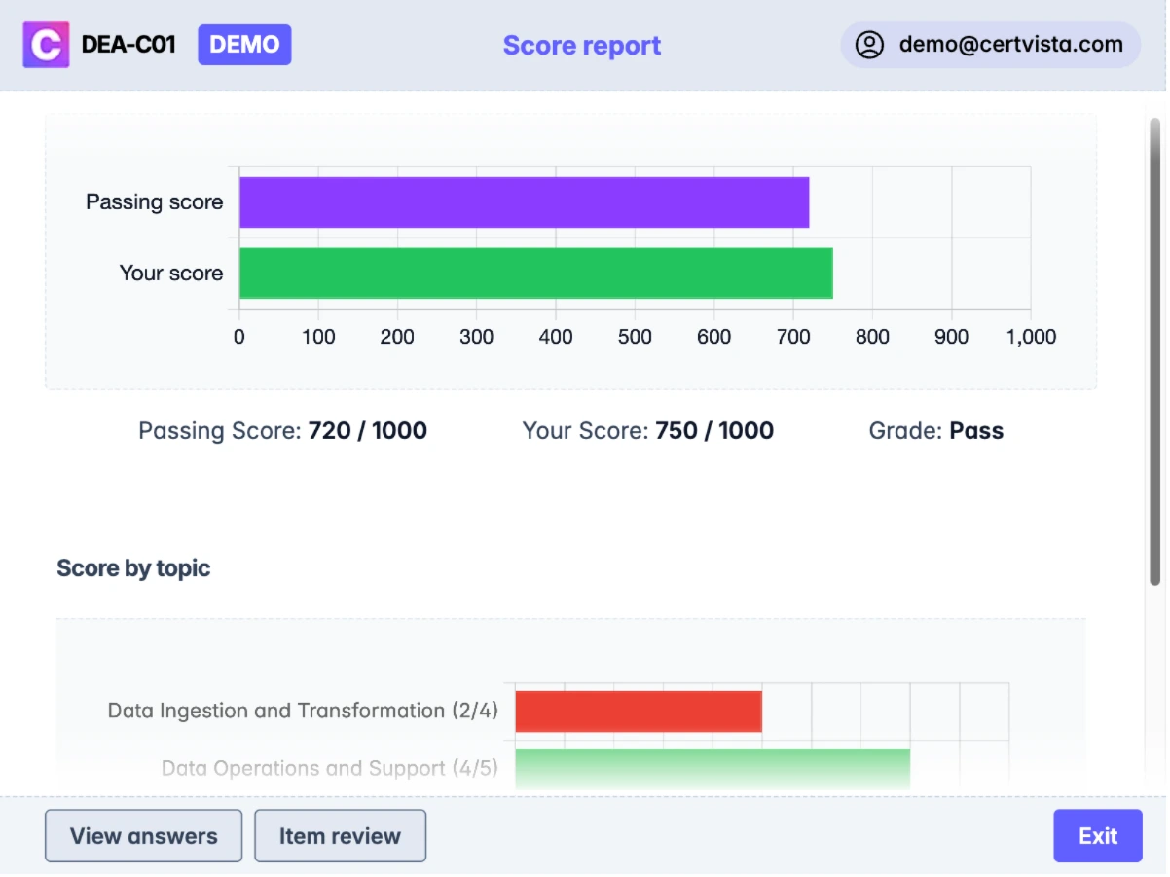This screenshot has width=1170, height=877.
Task: Select the "Passing score" chart label
Action: point(153,201)
